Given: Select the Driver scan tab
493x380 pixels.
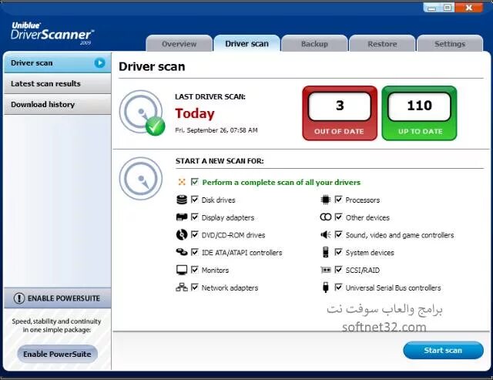Looking at the screenshot, I should [x=246, y=43].
